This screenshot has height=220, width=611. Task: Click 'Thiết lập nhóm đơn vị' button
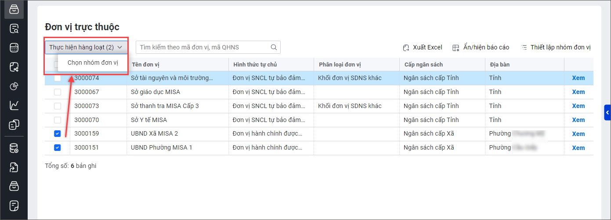[x=556, y=47]
